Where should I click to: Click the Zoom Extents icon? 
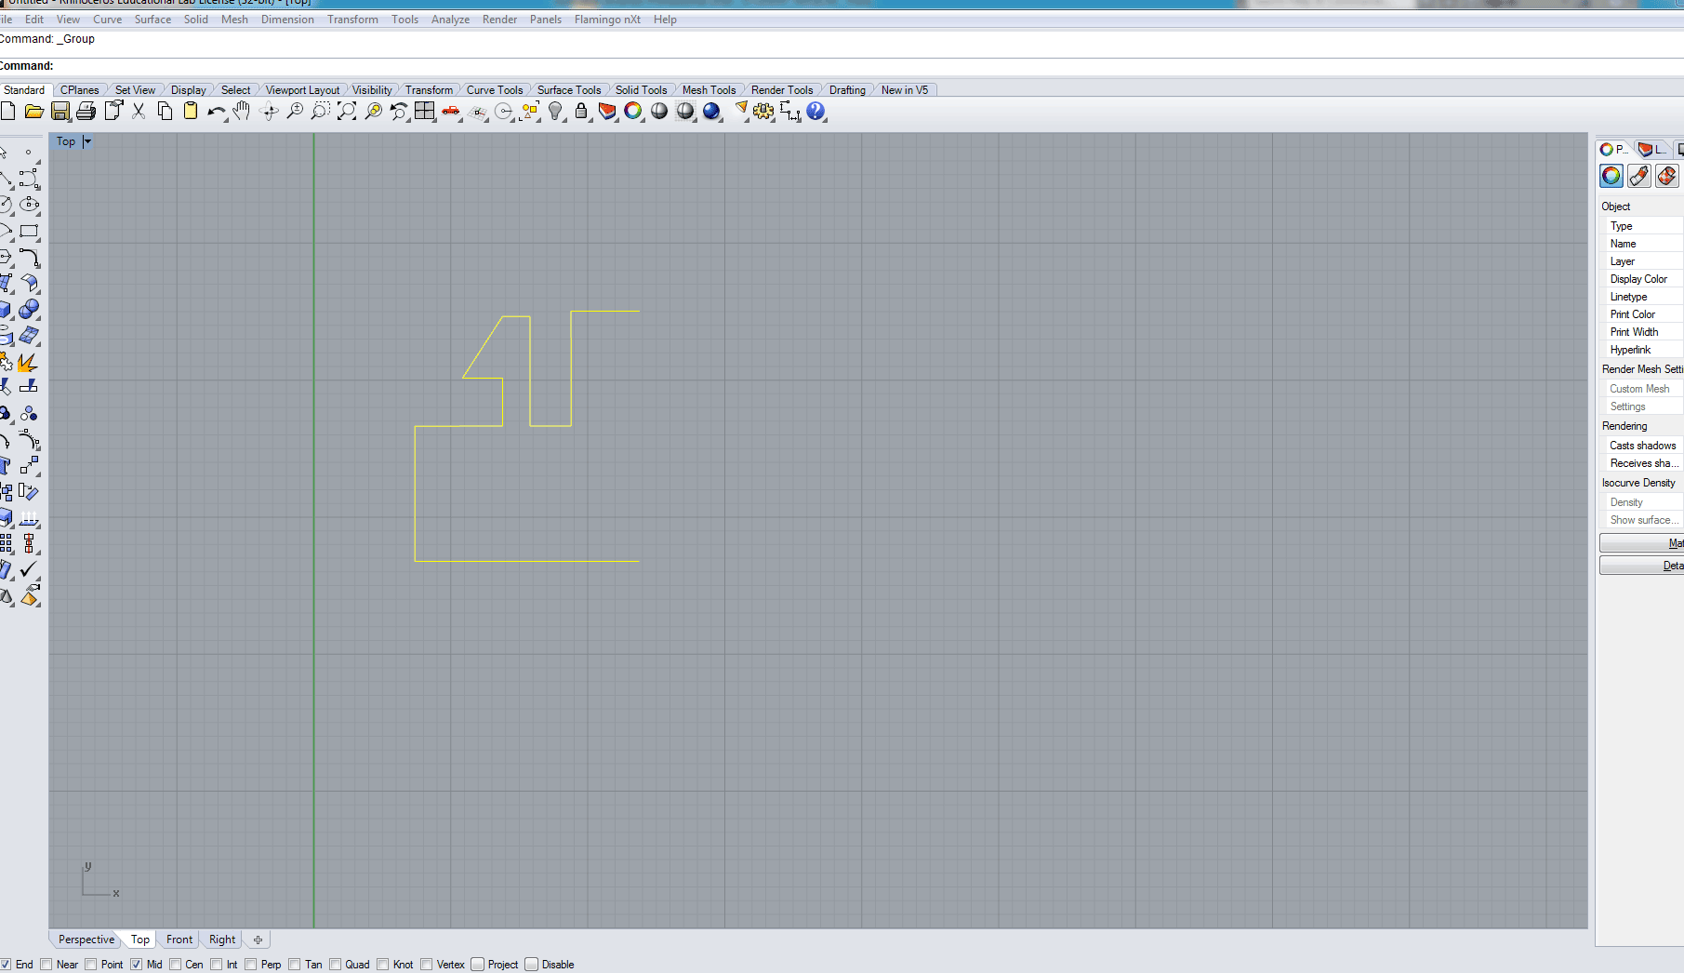[347, 112]
